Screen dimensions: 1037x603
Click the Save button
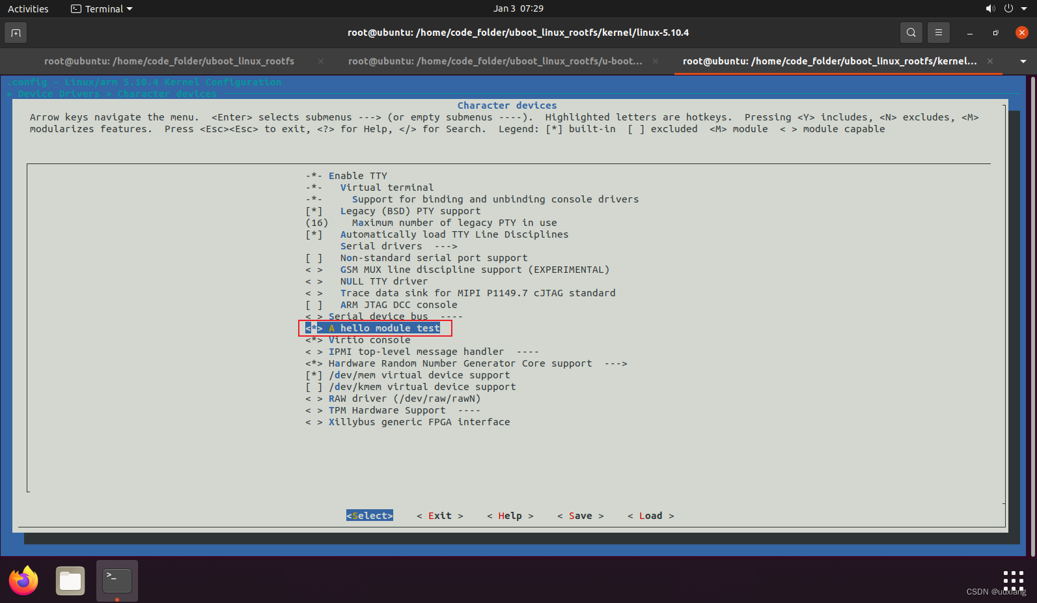(581, 516)
